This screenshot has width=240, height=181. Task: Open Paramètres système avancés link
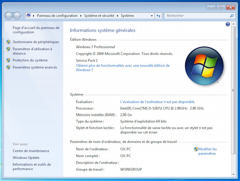pos(35,67)
